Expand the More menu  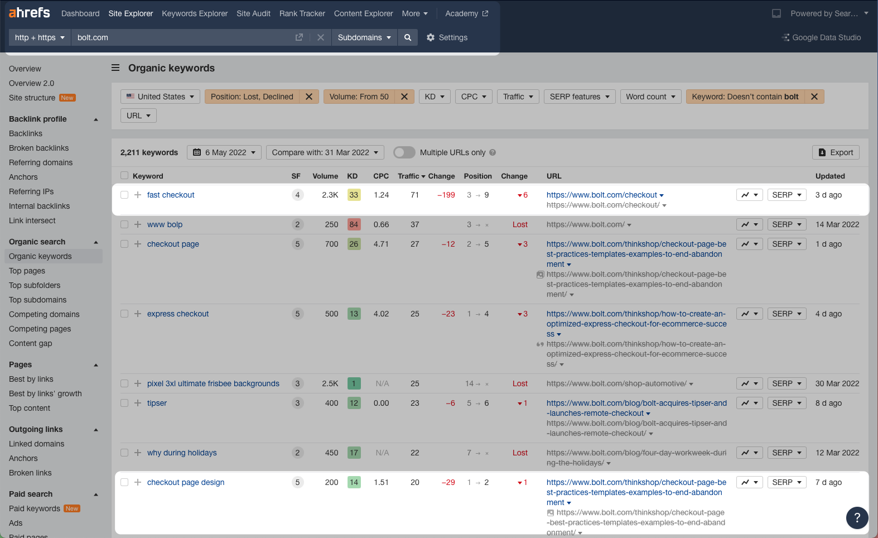(x=415, y=13)
